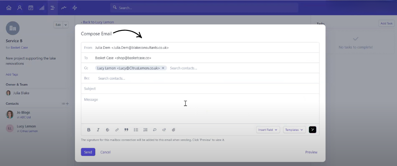Click the From address Julia Dem

(132, 48)
